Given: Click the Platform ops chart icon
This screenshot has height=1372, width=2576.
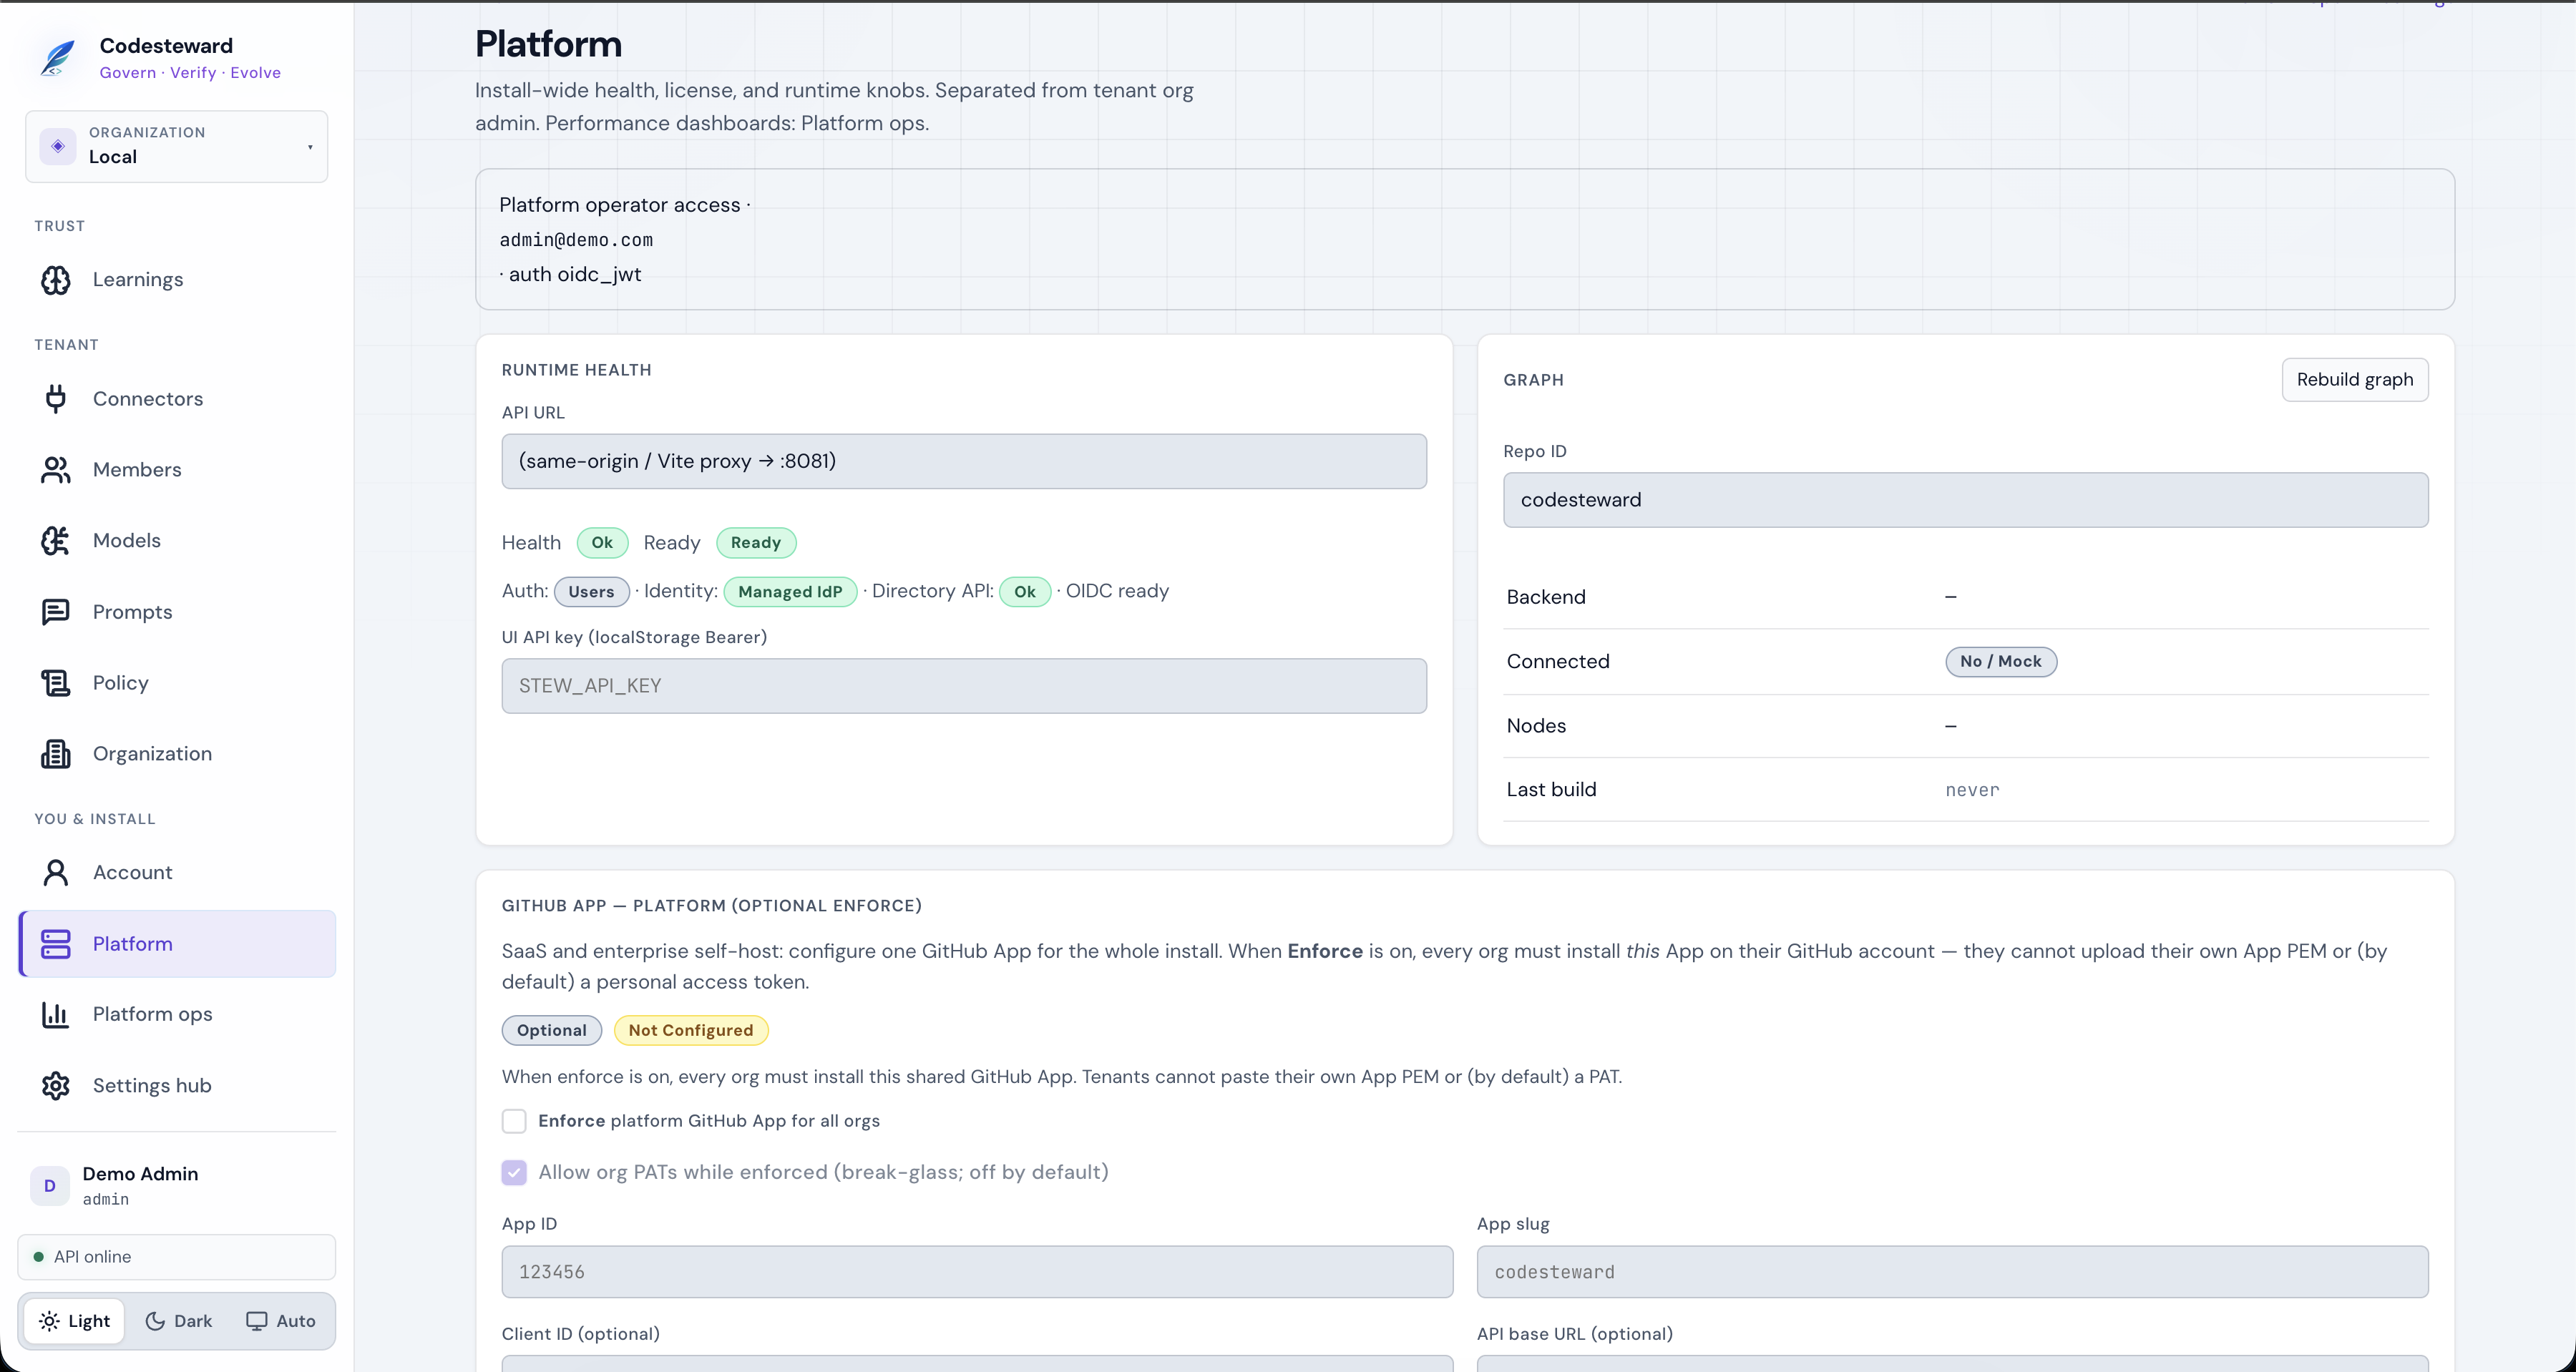Looking at the screenshot, I should [x=56, y=1015].
